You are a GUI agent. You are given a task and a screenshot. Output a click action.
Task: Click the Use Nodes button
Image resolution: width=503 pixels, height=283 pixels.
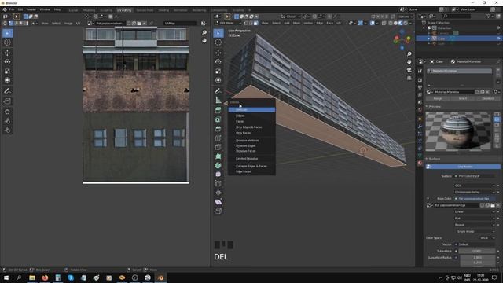click(463, 167)
